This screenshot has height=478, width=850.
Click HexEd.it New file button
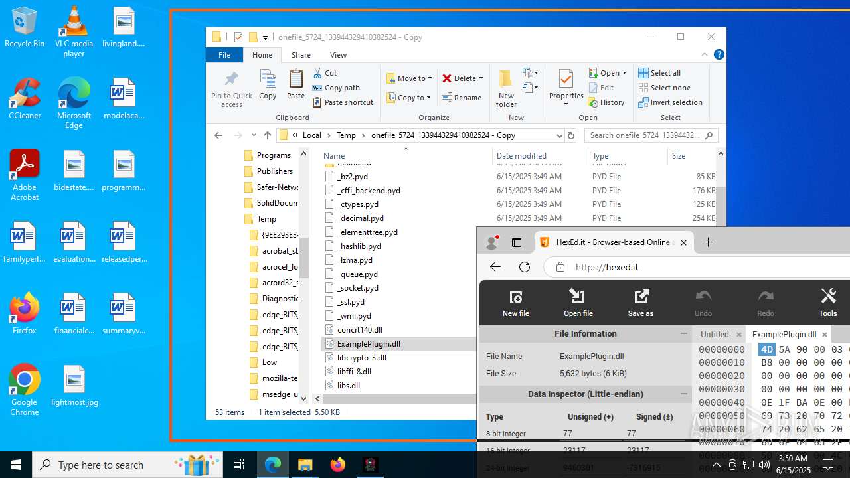point(516,303)
